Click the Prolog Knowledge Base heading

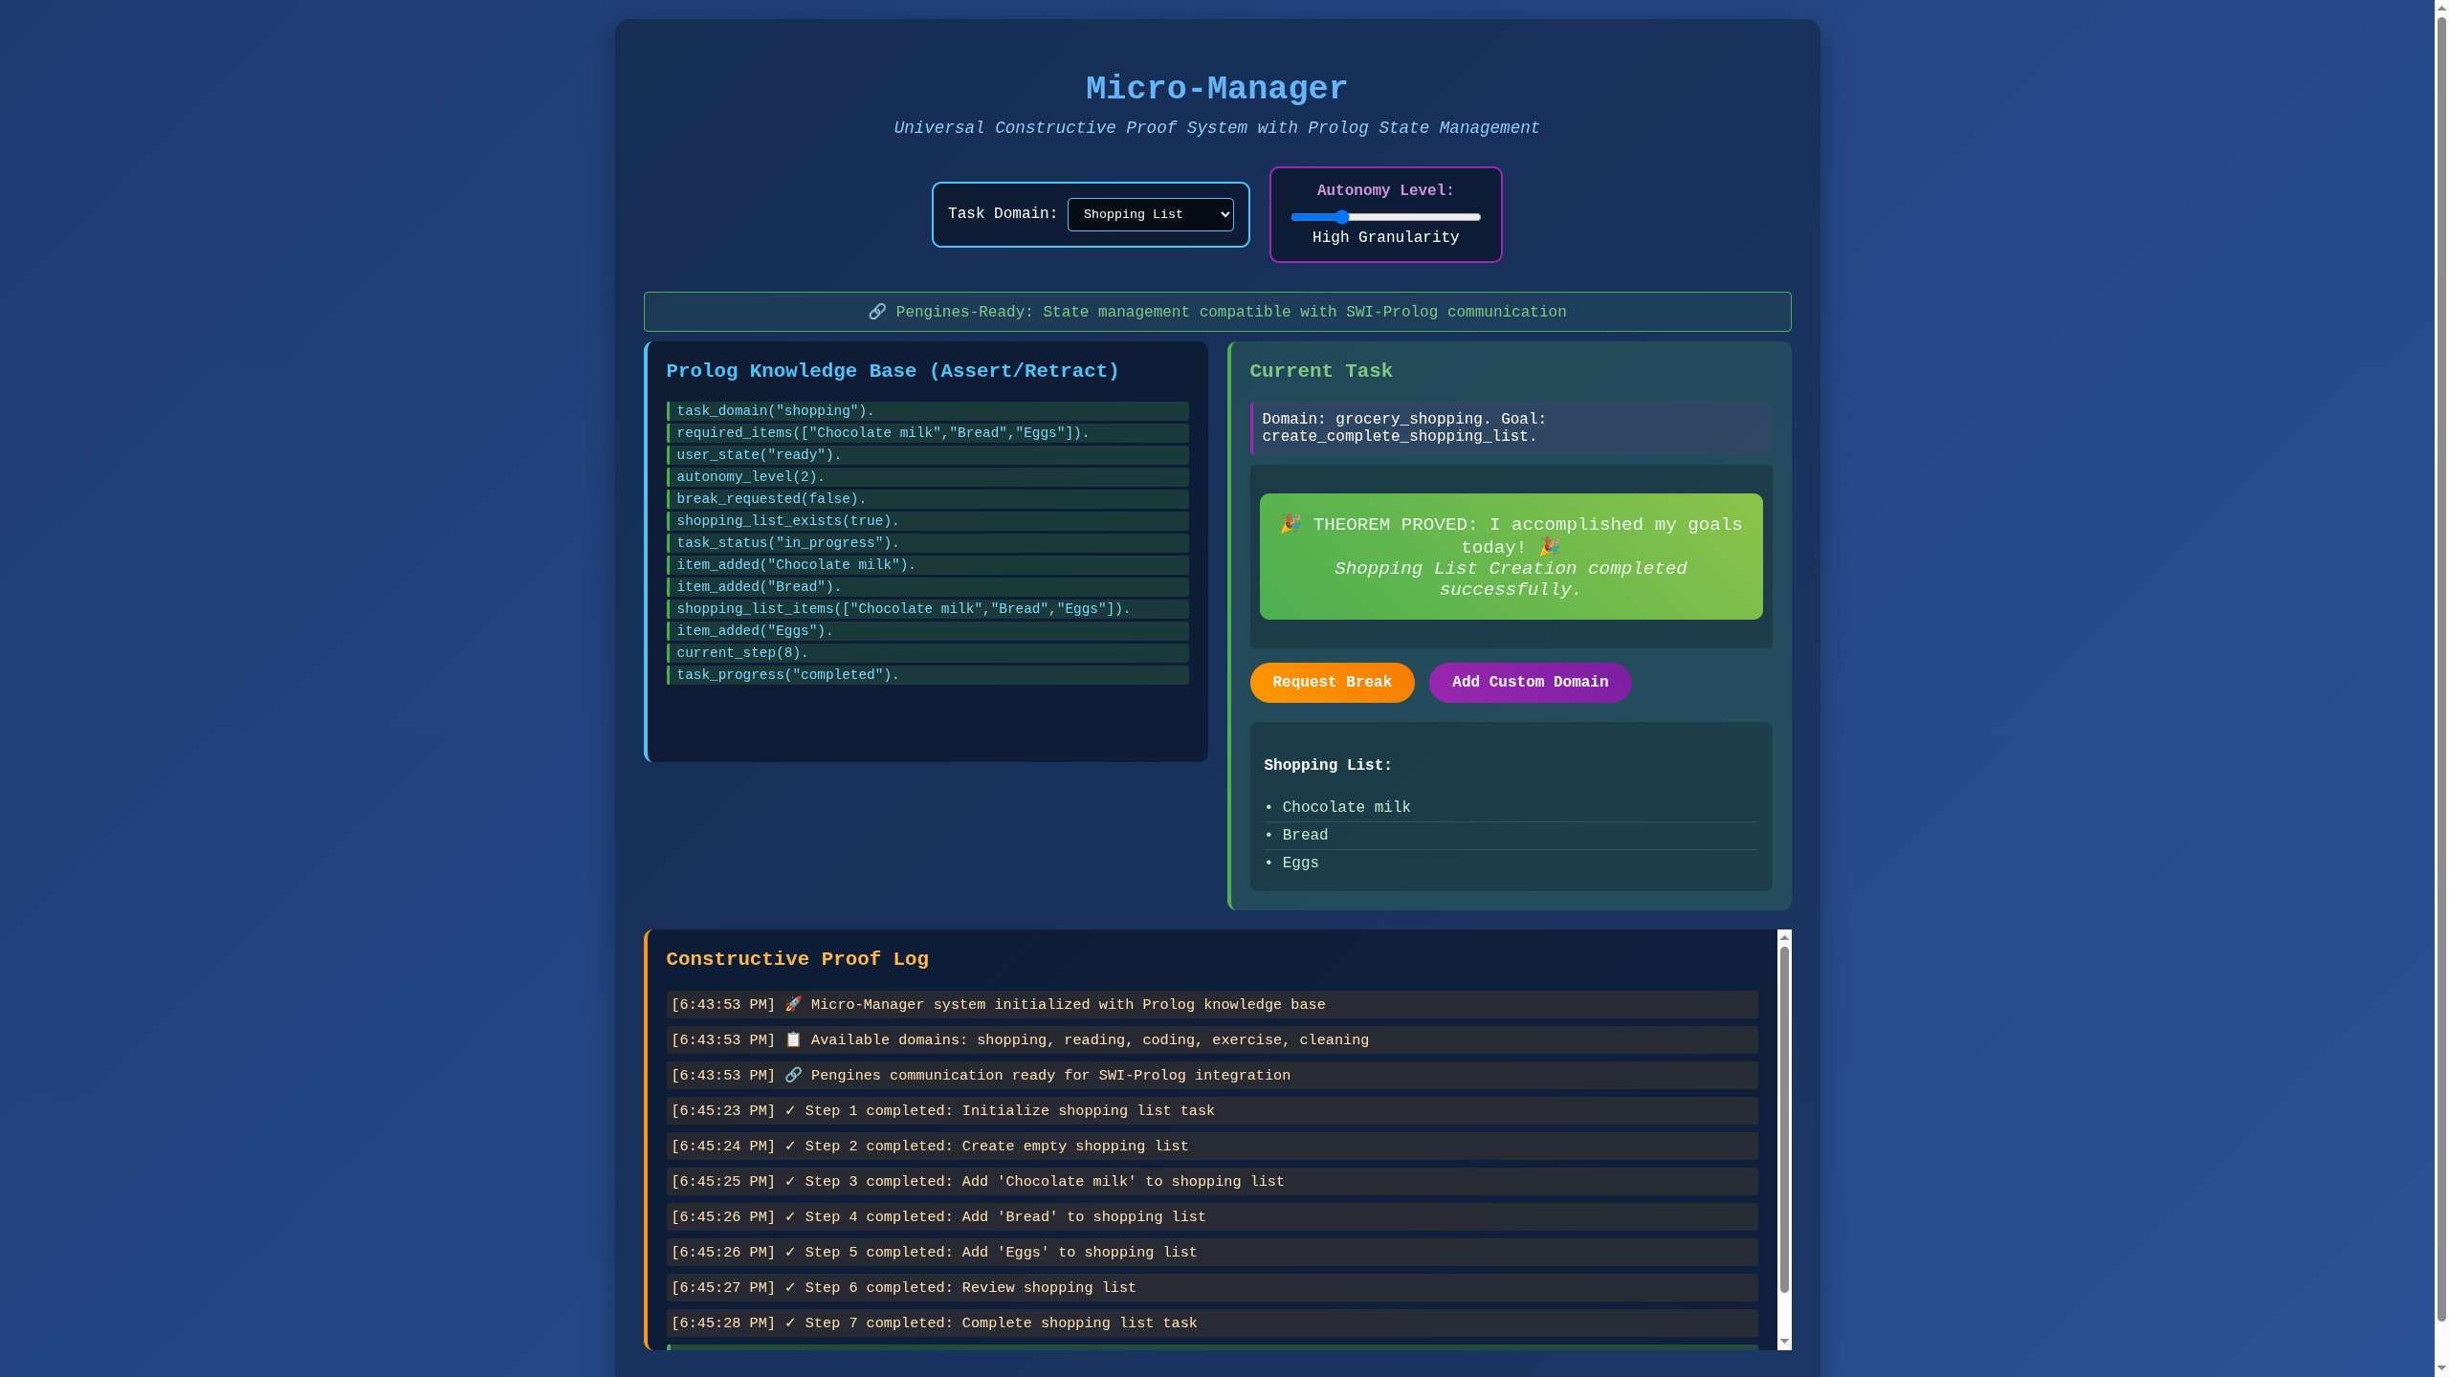click(x=893, y=371)
